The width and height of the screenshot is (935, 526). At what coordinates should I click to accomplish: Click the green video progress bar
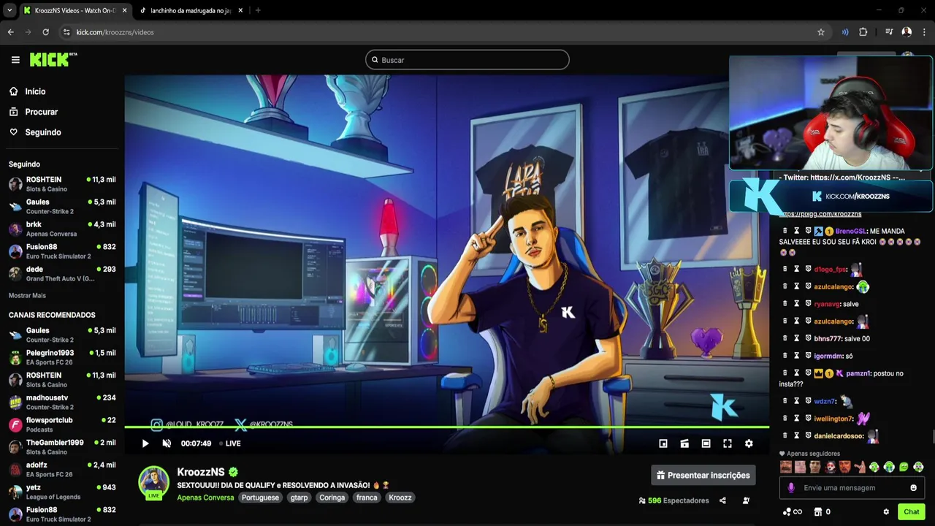(x=446, y=427)
